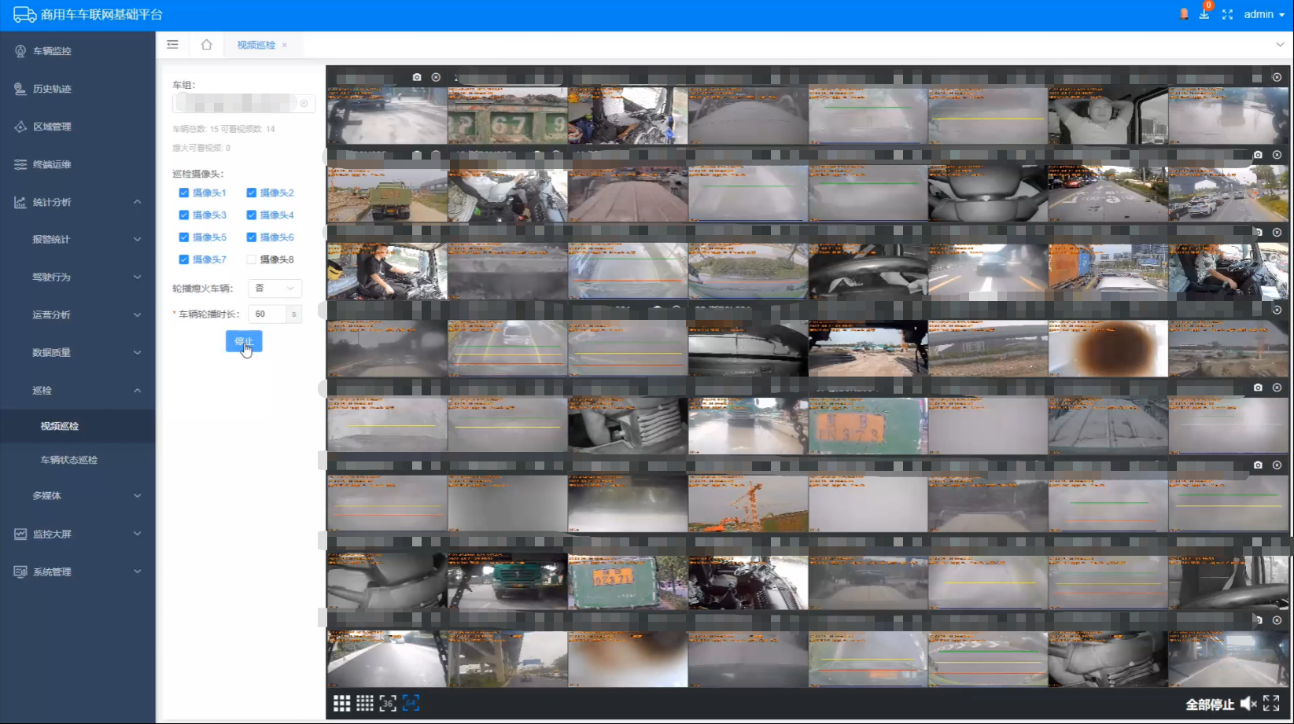
Task: Uncheck the 摄像头4 checkbox
Action: click(252, 215)
